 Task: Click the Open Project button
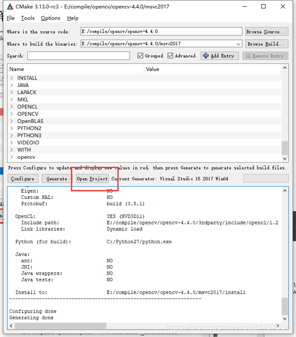click(92, 179)
